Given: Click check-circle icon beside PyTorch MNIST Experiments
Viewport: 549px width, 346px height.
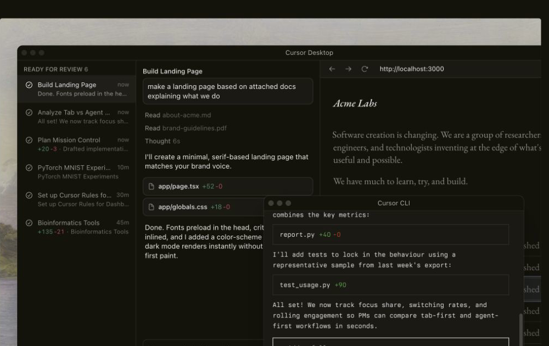Looking at the screenshot, I should click(29, 168).
